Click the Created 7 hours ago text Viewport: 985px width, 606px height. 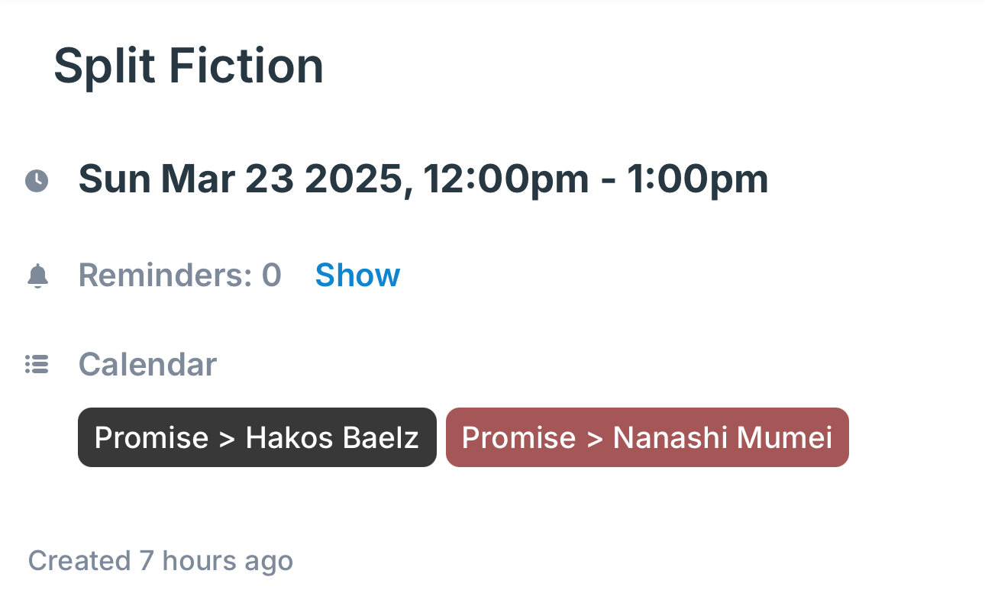coord(160,561)
